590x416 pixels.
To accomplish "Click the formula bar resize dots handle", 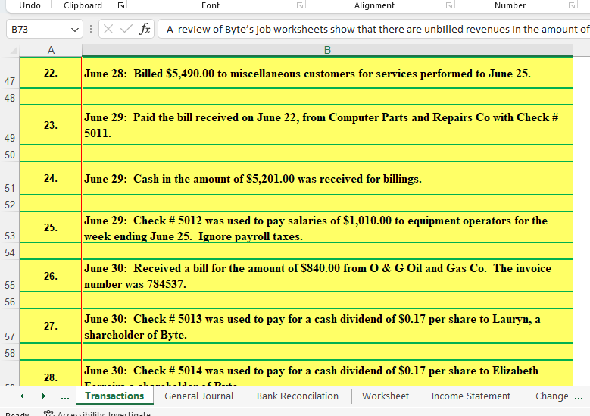I will (91, 29).
